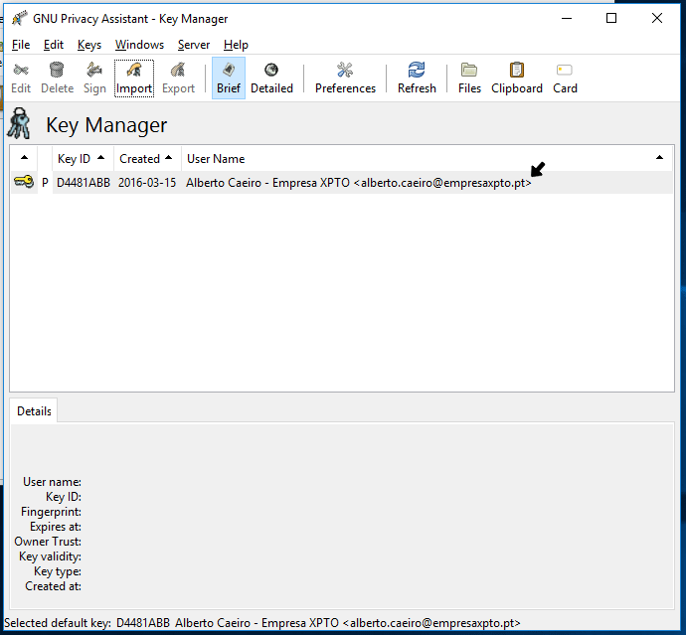Click the Import keys toolbar icon
The width and height of the screenshot is (686, 635).
(134, 78)
